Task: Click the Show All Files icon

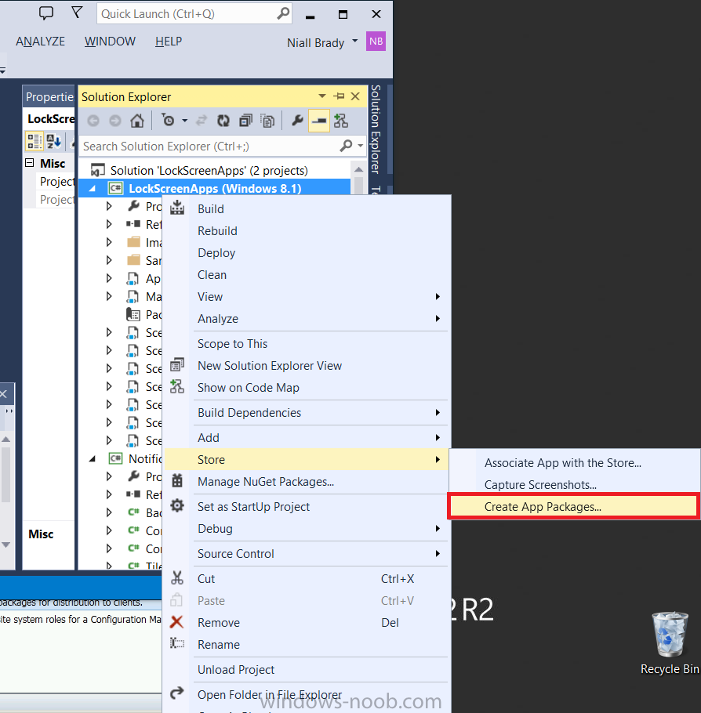Action: [x=267, y=121]
